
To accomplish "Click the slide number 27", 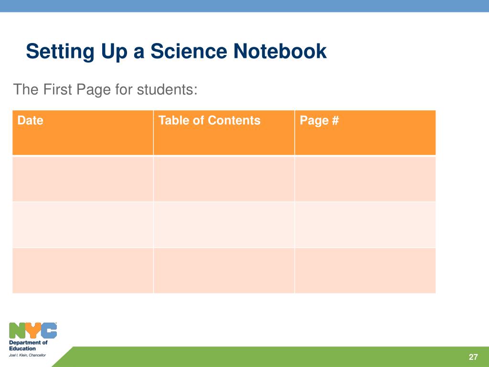I will 473,357.
